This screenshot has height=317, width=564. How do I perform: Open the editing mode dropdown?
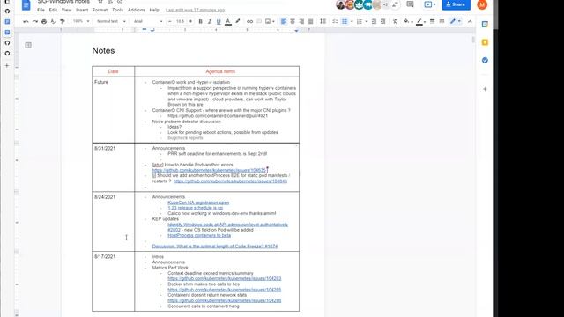456,21
